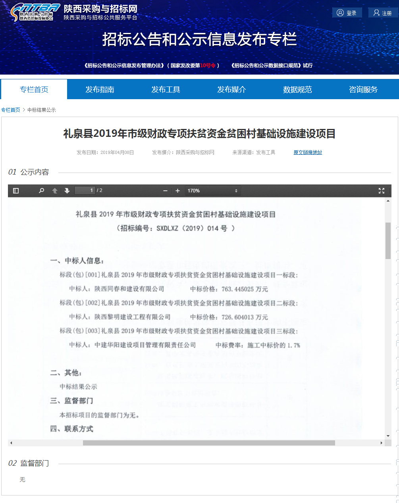Click the PDF horizontal scrollbar thumb
The image size is (399, 503).
pyautogui.click(x=209, y=443)
